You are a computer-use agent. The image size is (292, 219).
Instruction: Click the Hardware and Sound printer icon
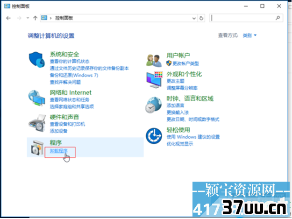pyautogui.click(x=37, y=123)
